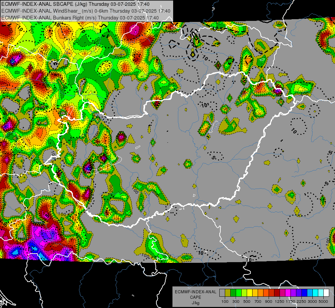
Task: Click the legend value 1750
Action: [291, 301]
